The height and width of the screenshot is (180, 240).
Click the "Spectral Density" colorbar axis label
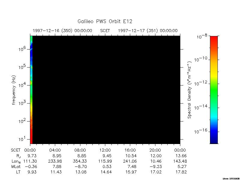190,90
